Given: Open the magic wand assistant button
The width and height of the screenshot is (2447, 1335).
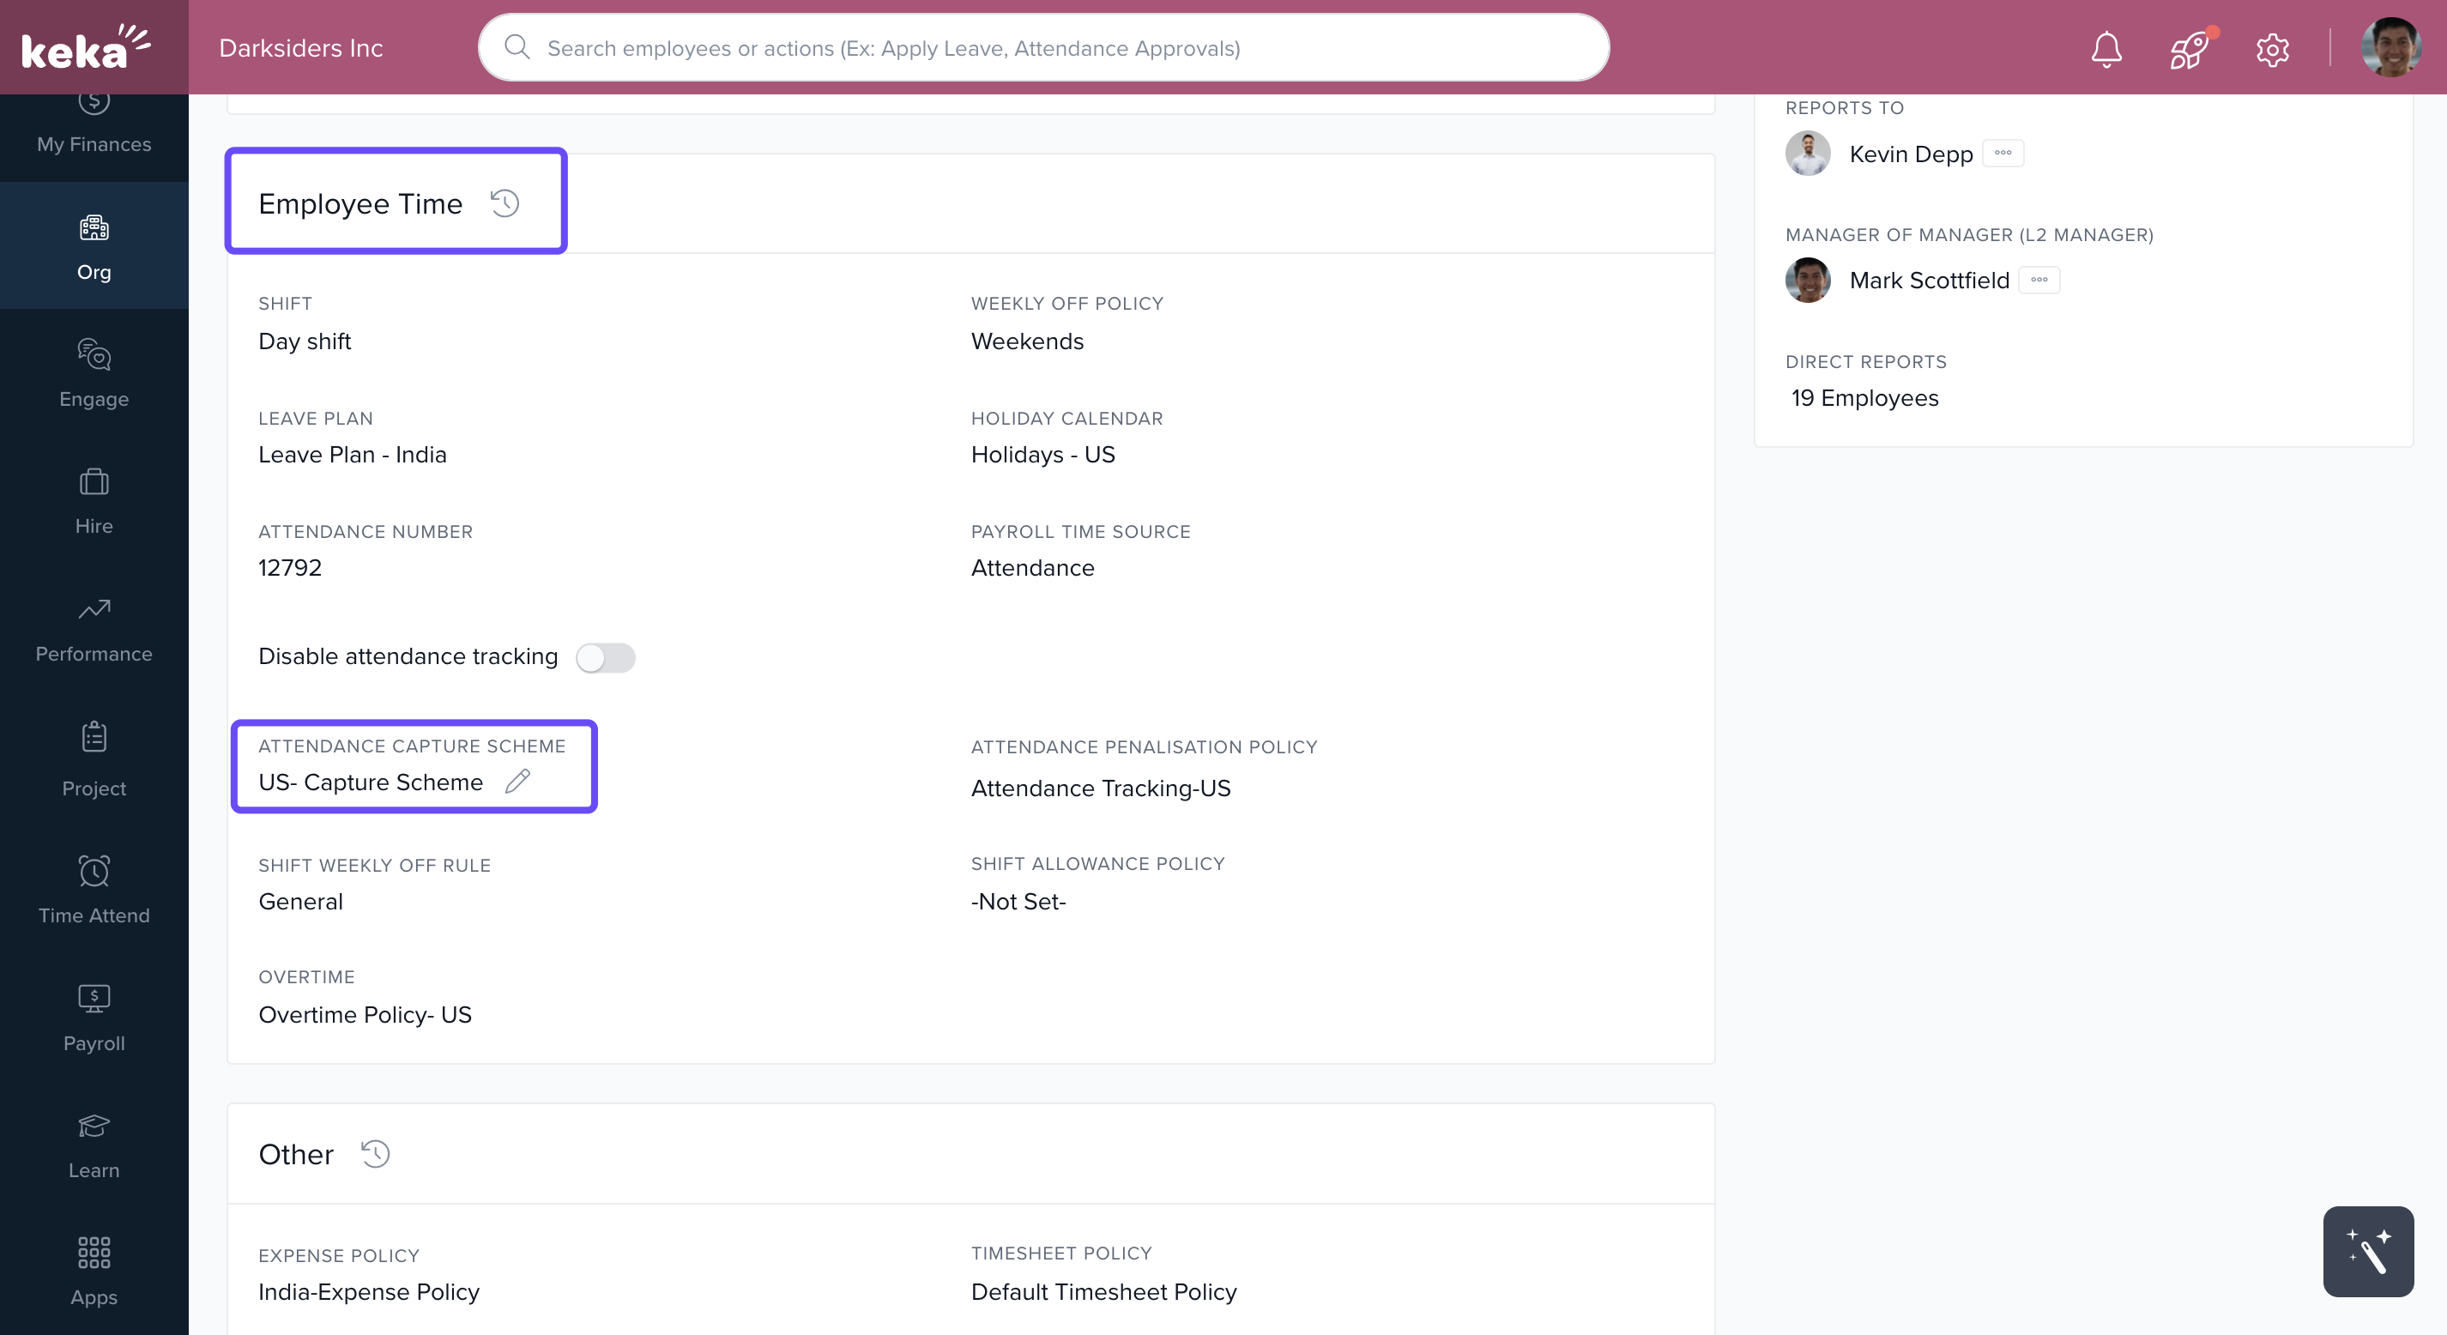Looking at the screenshot, I should tap(2367, 1252).
